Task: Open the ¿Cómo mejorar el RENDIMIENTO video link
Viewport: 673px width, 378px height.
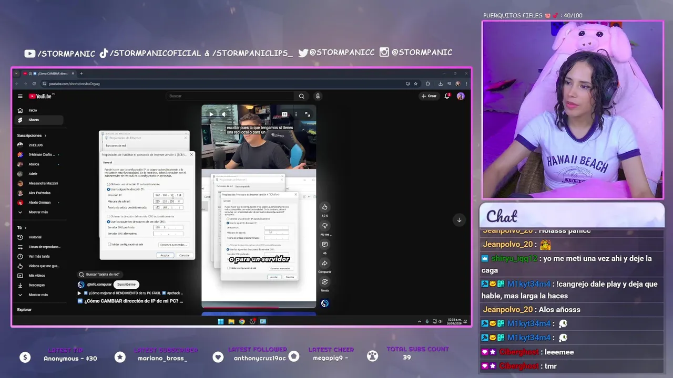Action: coord(130,293)
